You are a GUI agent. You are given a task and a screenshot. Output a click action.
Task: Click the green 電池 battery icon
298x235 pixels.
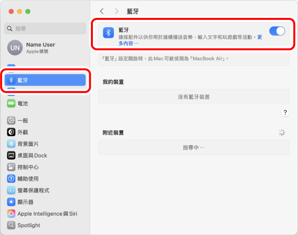point(11,103)
